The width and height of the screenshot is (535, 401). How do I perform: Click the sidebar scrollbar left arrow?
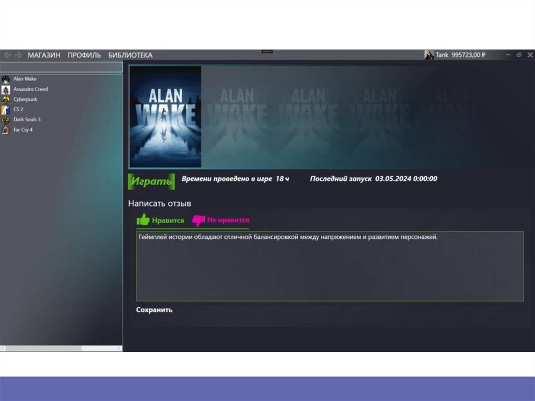tap(3, 348)
